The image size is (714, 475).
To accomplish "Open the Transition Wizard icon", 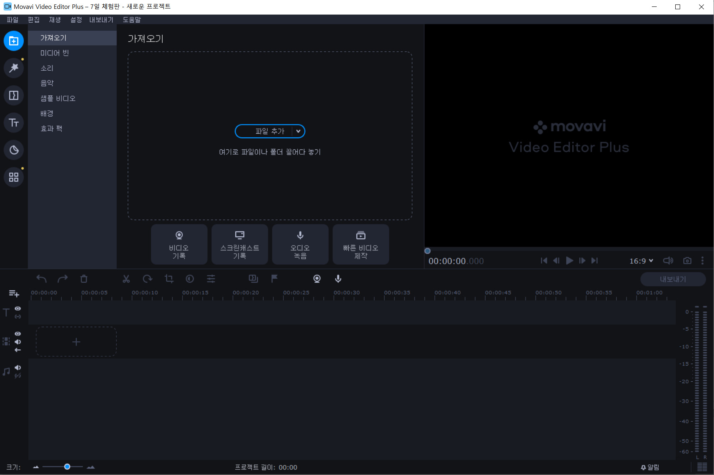I will 253,279.
